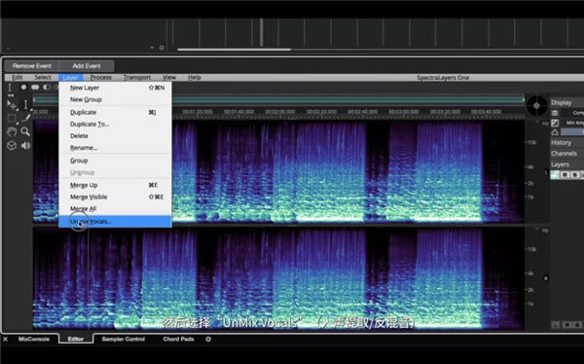Adjust the blue Display panel slider
The width and height of the screenshot is (584, 364).
pos(572,132)
